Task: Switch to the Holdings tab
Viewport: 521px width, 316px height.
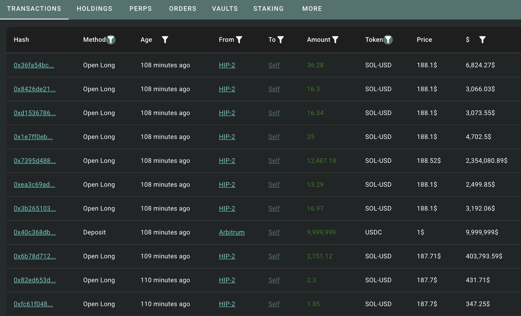Action: click(x=94, y=9)
